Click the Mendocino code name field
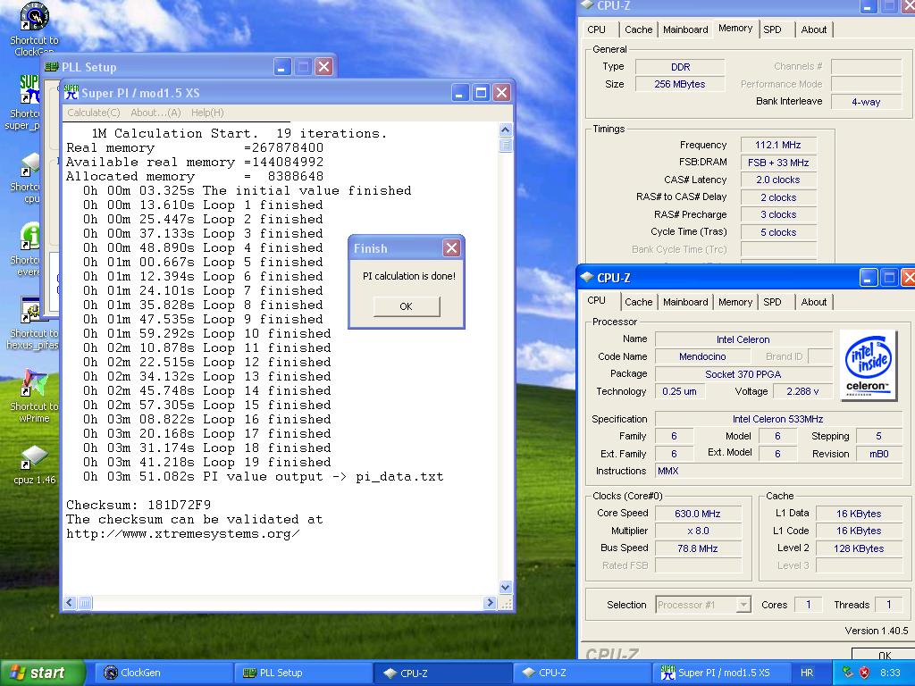 [702, 356]
